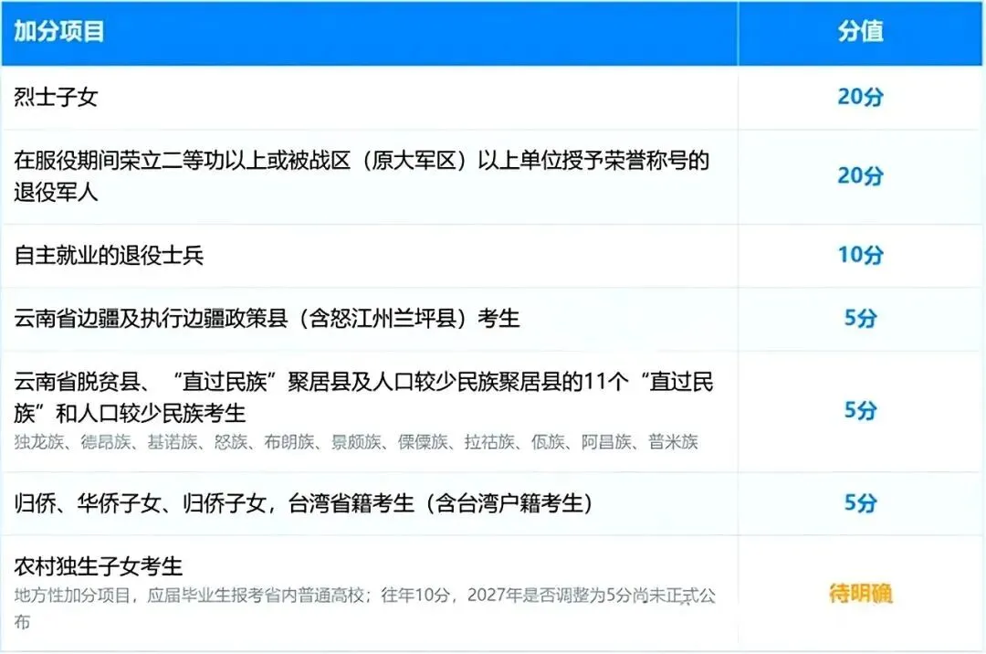Click the 20分 value for 退役军人 row
The height and width of the screenshot is (654, 986).
860,176
